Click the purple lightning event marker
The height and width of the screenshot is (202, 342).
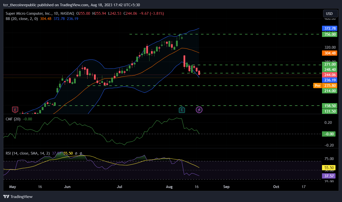pyautogui.click(x=199, y=110)
